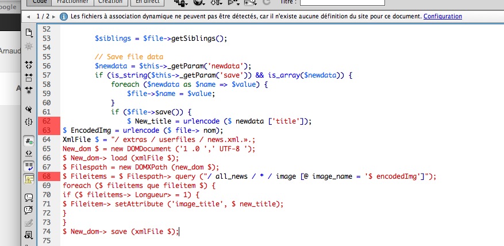504x246 pixels.
Task: Click line number 52 in the gutter
Action: 47,29
